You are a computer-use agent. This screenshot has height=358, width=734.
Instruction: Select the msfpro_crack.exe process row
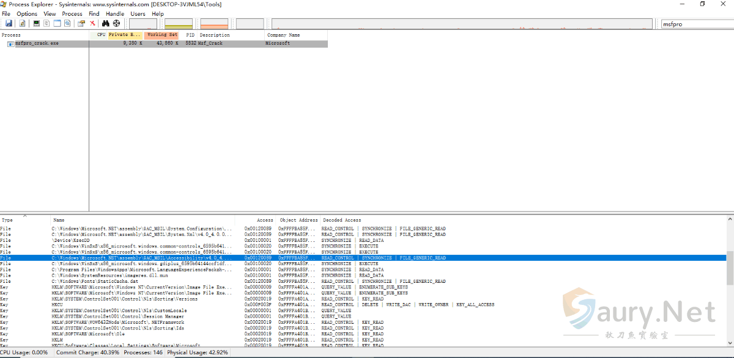(37, 43)
